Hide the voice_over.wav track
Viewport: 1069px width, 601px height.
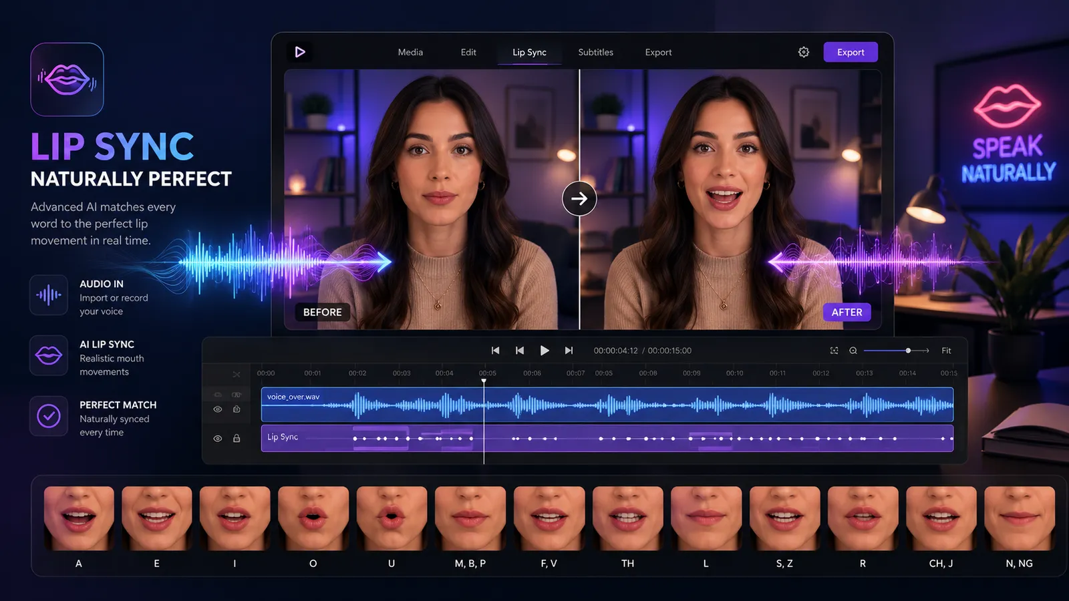217,409
